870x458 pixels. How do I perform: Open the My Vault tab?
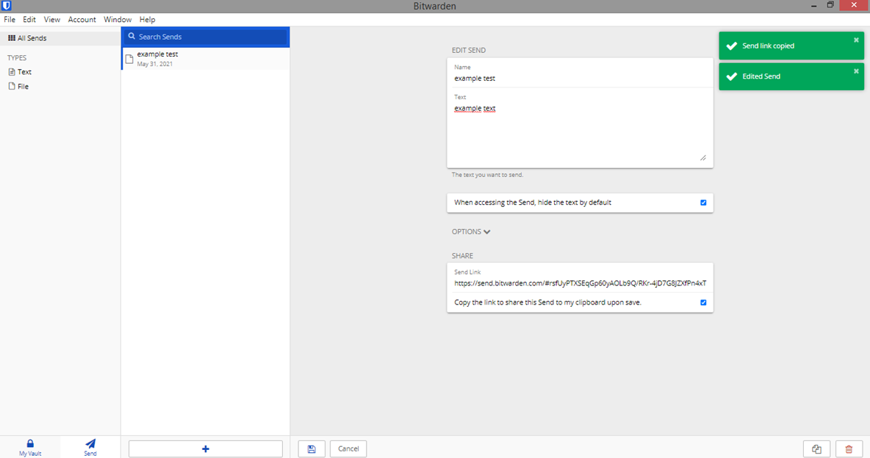pyautogui.click(x=30, y=448)
